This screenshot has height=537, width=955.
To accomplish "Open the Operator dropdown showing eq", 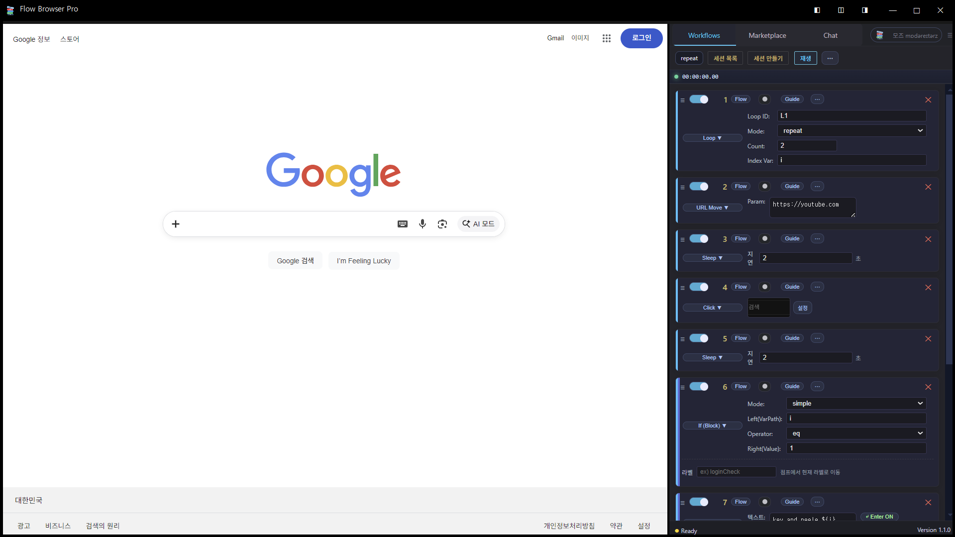I will 855,433.
